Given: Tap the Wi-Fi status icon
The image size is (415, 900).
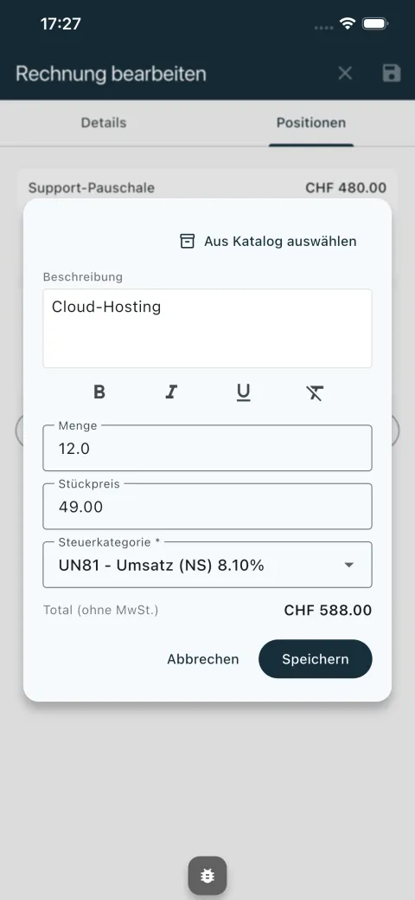Looking at the screenshot, I should 348,23.
